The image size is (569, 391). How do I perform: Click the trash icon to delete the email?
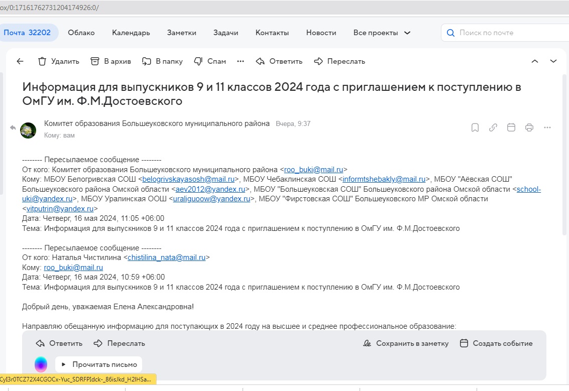coord(42,61)
